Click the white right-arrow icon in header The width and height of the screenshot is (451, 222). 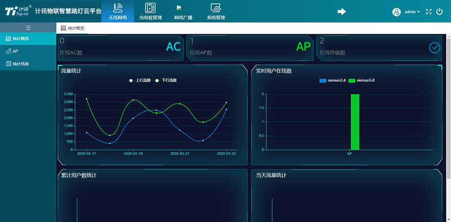click(x=342, y=11)
